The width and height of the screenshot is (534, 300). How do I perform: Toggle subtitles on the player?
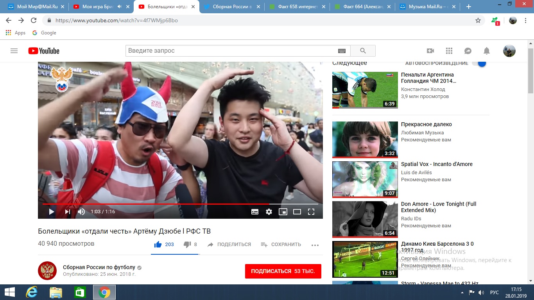click(255, 212)
